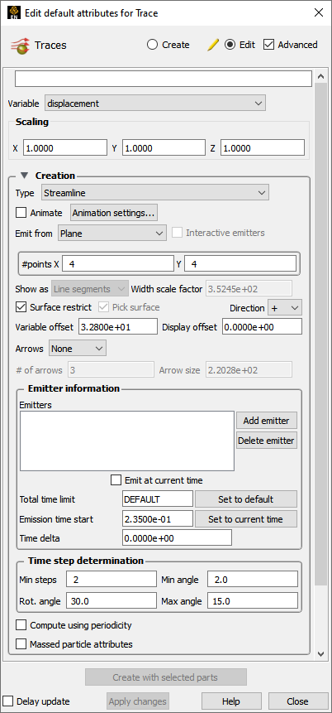Click the Scaling X input field
The image size is (332, 713).
65,147
